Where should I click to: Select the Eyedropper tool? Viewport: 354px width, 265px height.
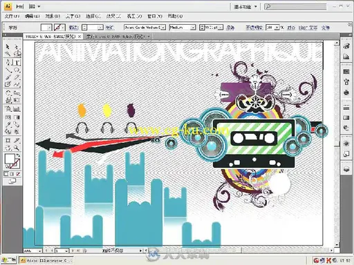tap(8, 124)
